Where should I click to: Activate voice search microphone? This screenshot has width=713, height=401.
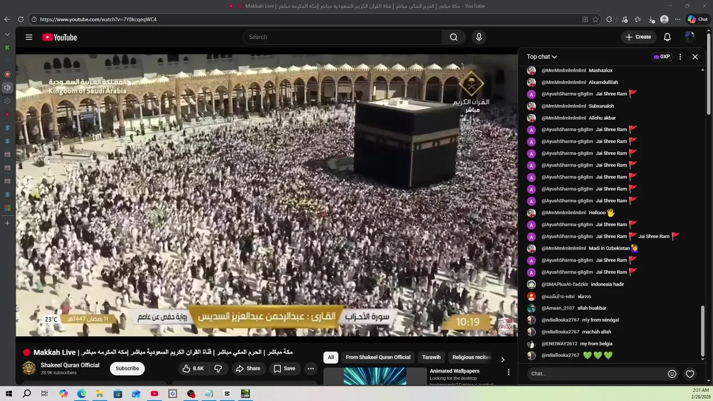[478, 37]
